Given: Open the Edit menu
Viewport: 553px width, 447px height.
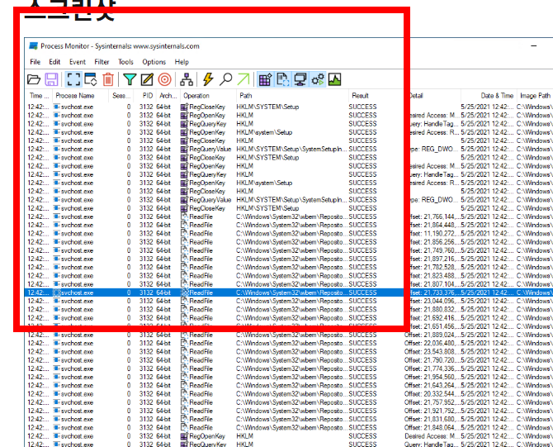Looking at the screenshot, I should point(54,62).
